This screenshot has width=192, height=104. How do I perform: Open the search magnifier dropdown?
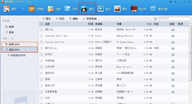point(162,18)
